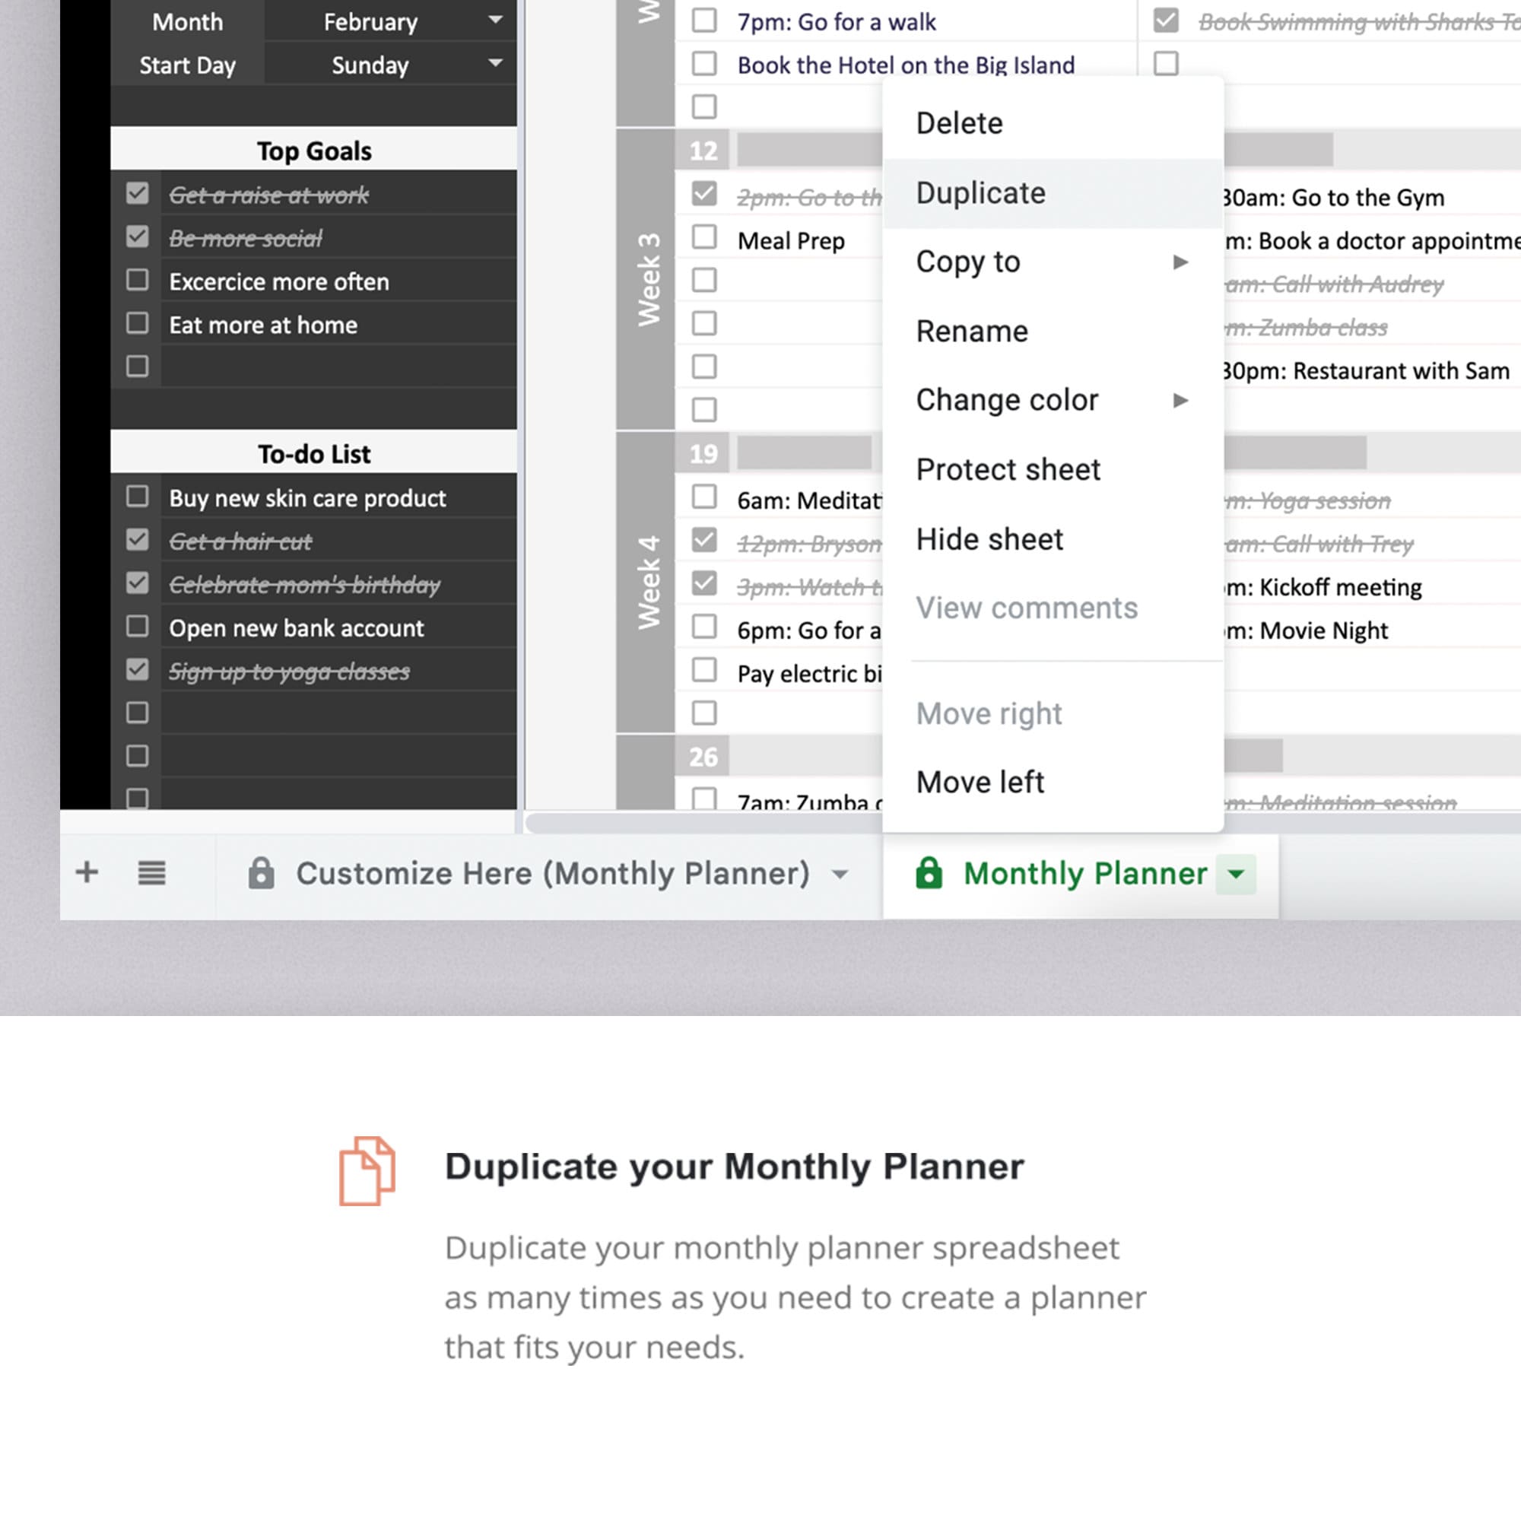Add a new sheet with the plus icon
1521x1521 pixels.
pyautogui.click(x=87, y=874)
